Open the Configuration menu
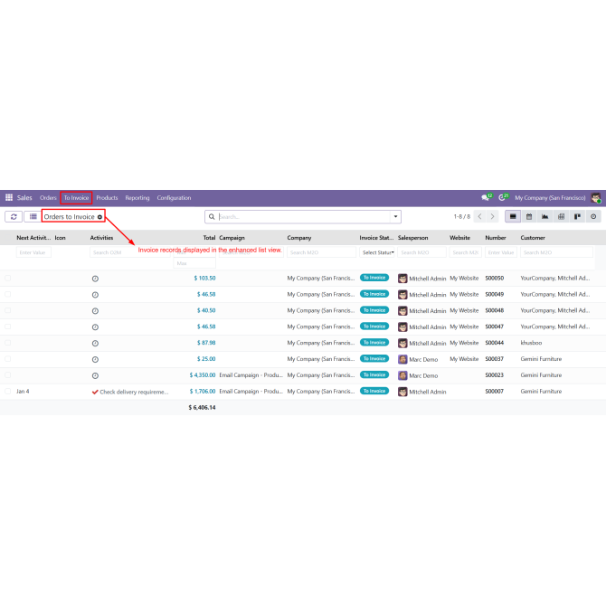 coord(174,197)
